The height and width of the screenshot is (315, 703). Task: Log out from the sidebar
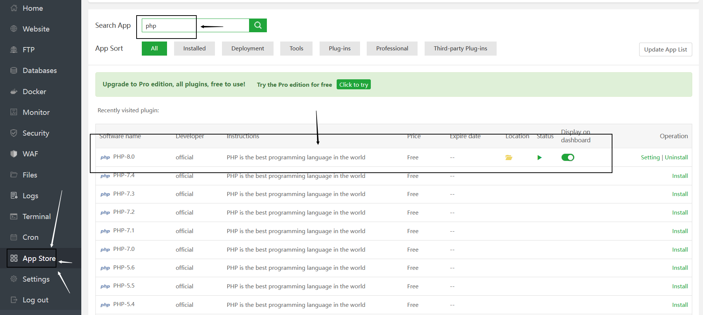coord(35,300)
